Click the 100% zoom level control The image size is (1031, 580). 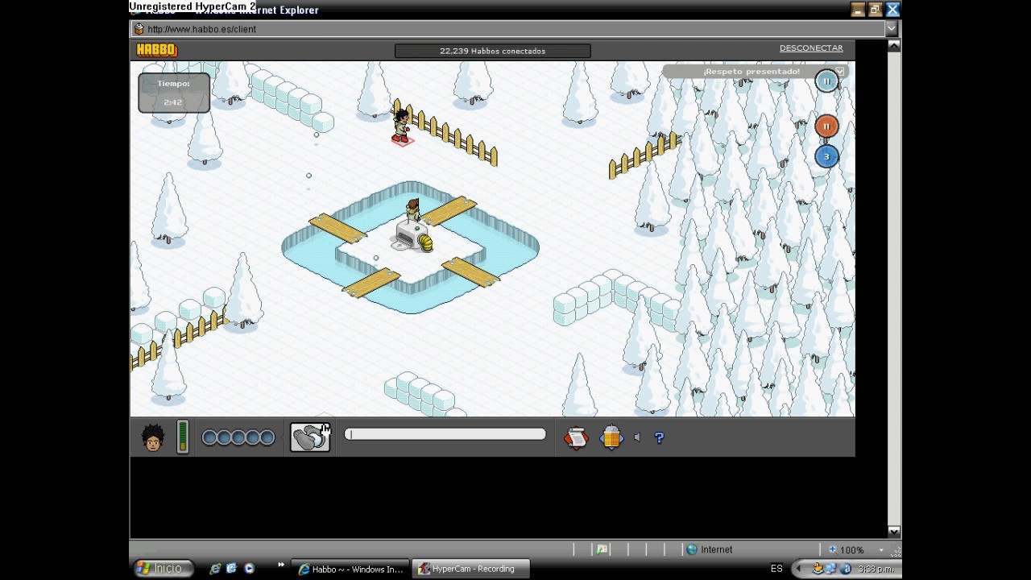pos(846,550)
